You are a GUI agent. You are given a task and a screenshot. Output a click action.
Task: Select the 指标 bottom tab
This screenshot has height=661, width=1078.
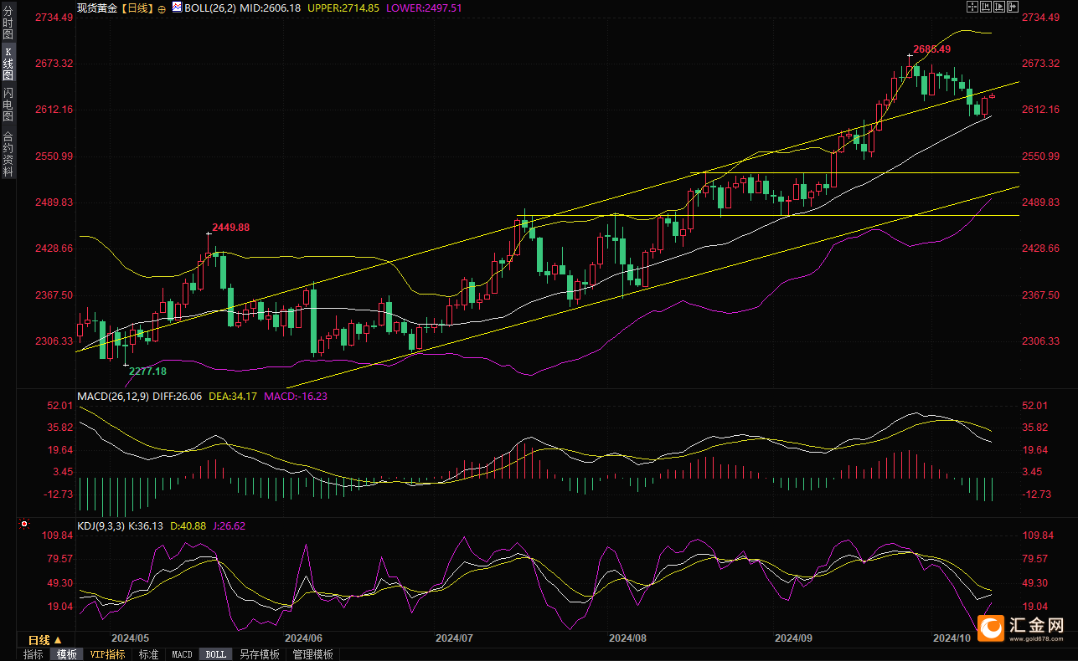coord(34,654)
